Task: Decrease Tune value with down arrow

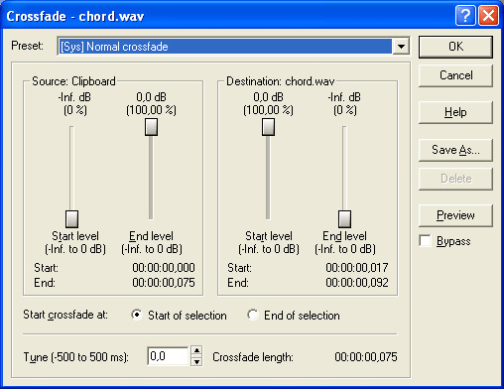Action: [196, 361]
